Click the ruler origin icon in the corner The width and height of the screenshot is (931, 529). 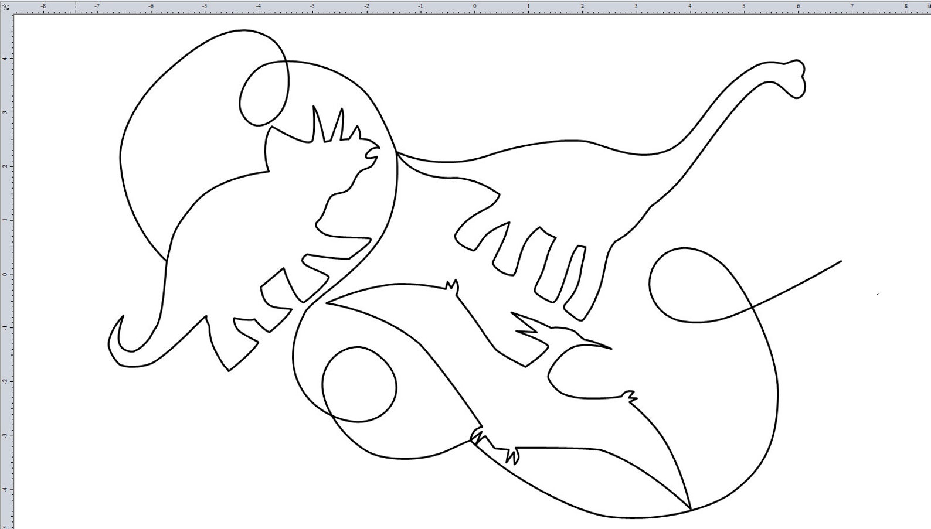pos(6,6)
